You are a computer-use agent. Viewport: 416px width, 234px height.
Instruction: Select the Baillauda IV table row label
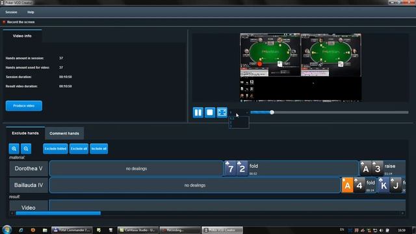coord(29,185)
